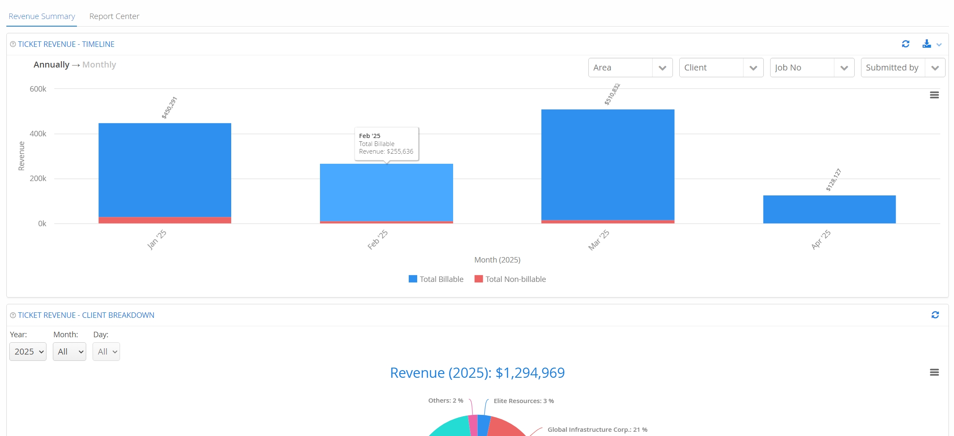The image size is (954, 436).
Task: Download the Ticket Revenue Timeline data
Action: coord(927,44)
